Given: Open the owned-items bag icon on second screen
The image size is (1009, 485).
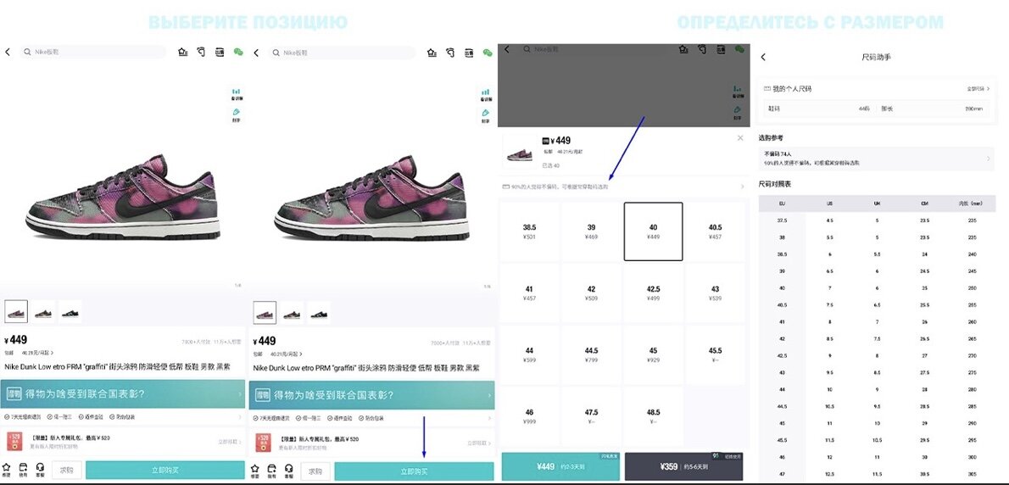Looking at the screenshot, I should 271,471.
